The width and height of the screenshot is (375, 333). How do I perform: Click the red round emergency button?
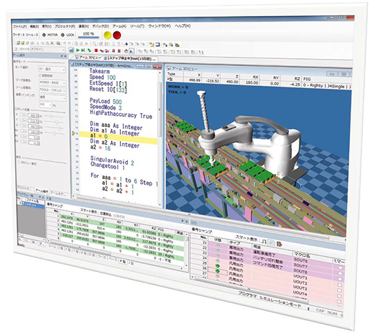[117, 35]
